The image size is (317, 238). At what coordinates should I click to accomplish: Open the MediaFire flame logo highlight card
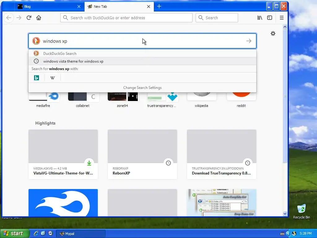tap(63, 203)
